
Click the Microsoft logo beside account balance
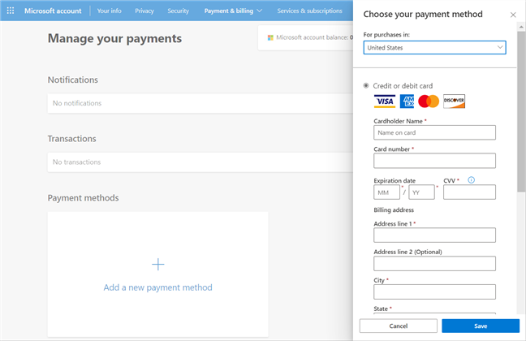pyautogui.click(x=270, y=37)
